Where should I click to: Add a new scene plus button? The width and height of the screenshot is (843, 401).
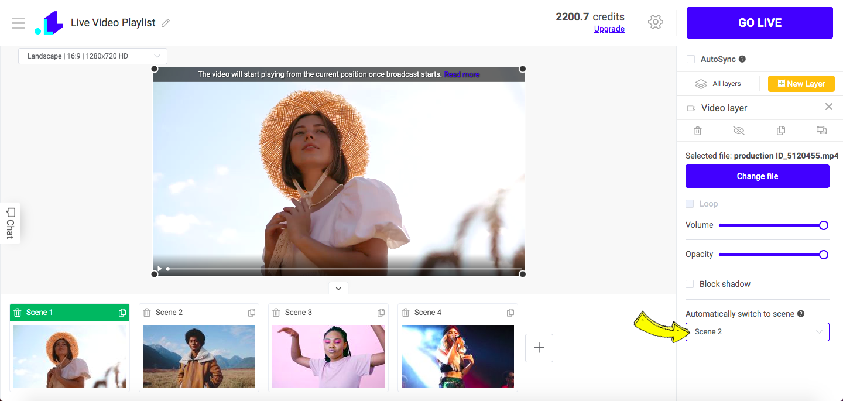(539, 348)
